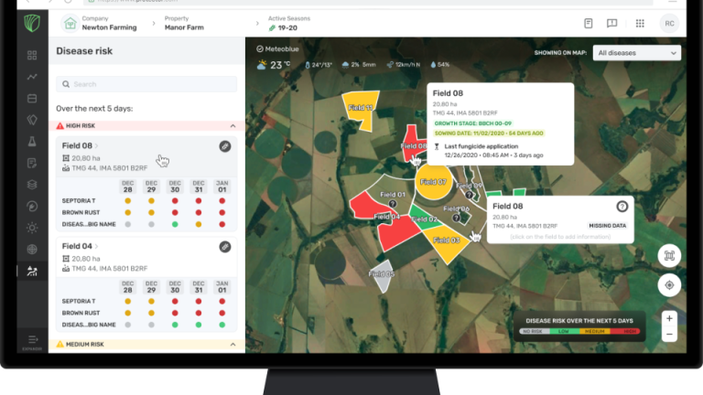Click Field 01 label on map
Viewport: 703px width, 395px height.
(x=393, y=195)
